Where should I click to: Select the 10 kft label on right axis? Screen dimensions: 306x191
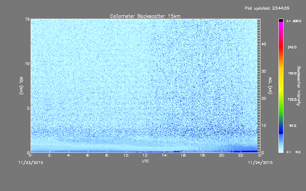click(x=264, y=126)
